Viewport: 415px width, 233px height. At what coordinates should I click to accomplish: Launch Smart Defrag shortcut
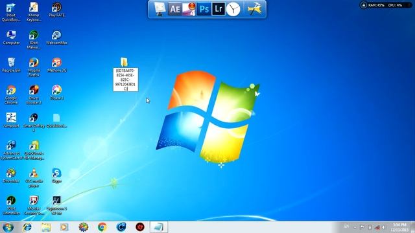34,122
